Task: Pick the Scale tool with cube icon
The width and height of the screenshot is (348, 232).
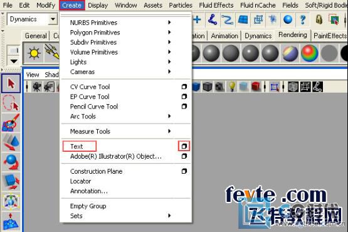Action: [x=11, y=181]
